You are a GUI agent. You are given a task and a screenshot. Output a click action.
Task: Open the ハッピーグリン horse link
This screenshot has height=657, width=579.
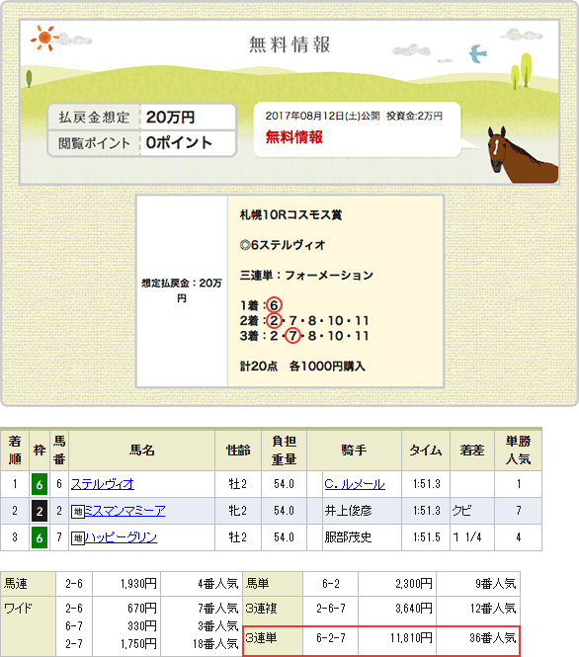point(122,537)
